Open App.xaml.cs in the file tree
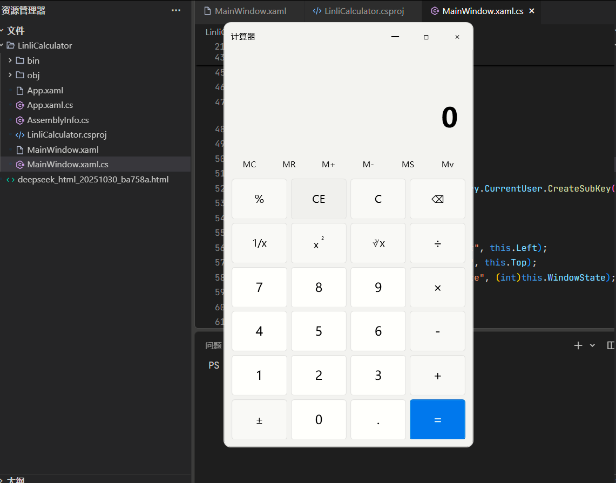This screenshot has height=483, width=616. 50,105
